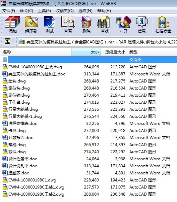177x202 pixels.
Task: Select file CWM-103000198C工装1.dwg
Action: pos(36,187)
